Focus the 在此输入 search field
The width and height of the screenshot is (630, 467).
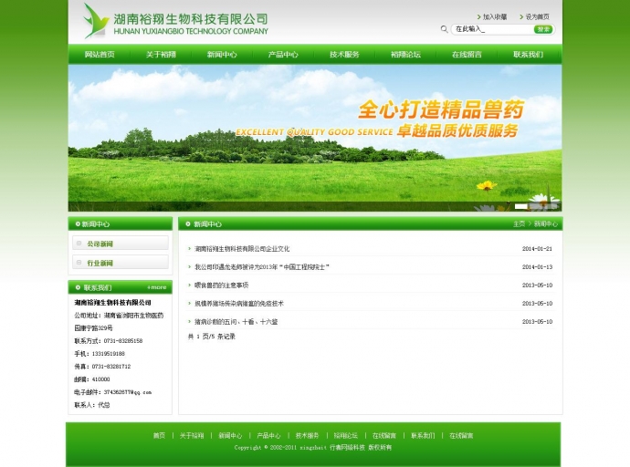tap(493, 29)
